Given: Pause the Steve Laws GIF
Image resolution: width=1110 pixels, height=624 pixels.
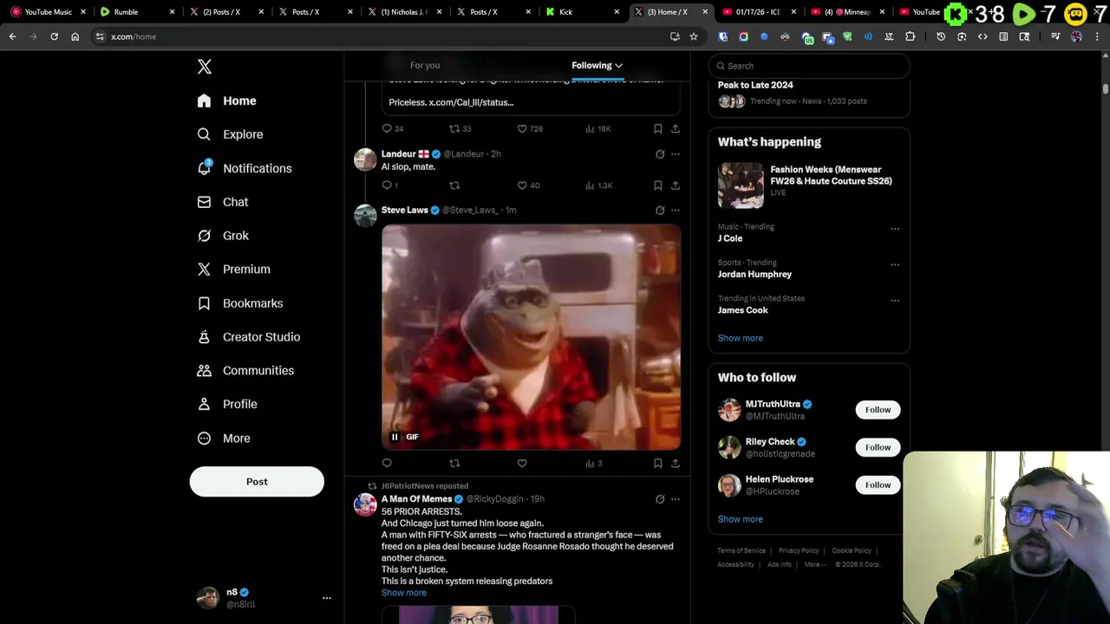Looking at the screenshot, I should tap(395, 437).
